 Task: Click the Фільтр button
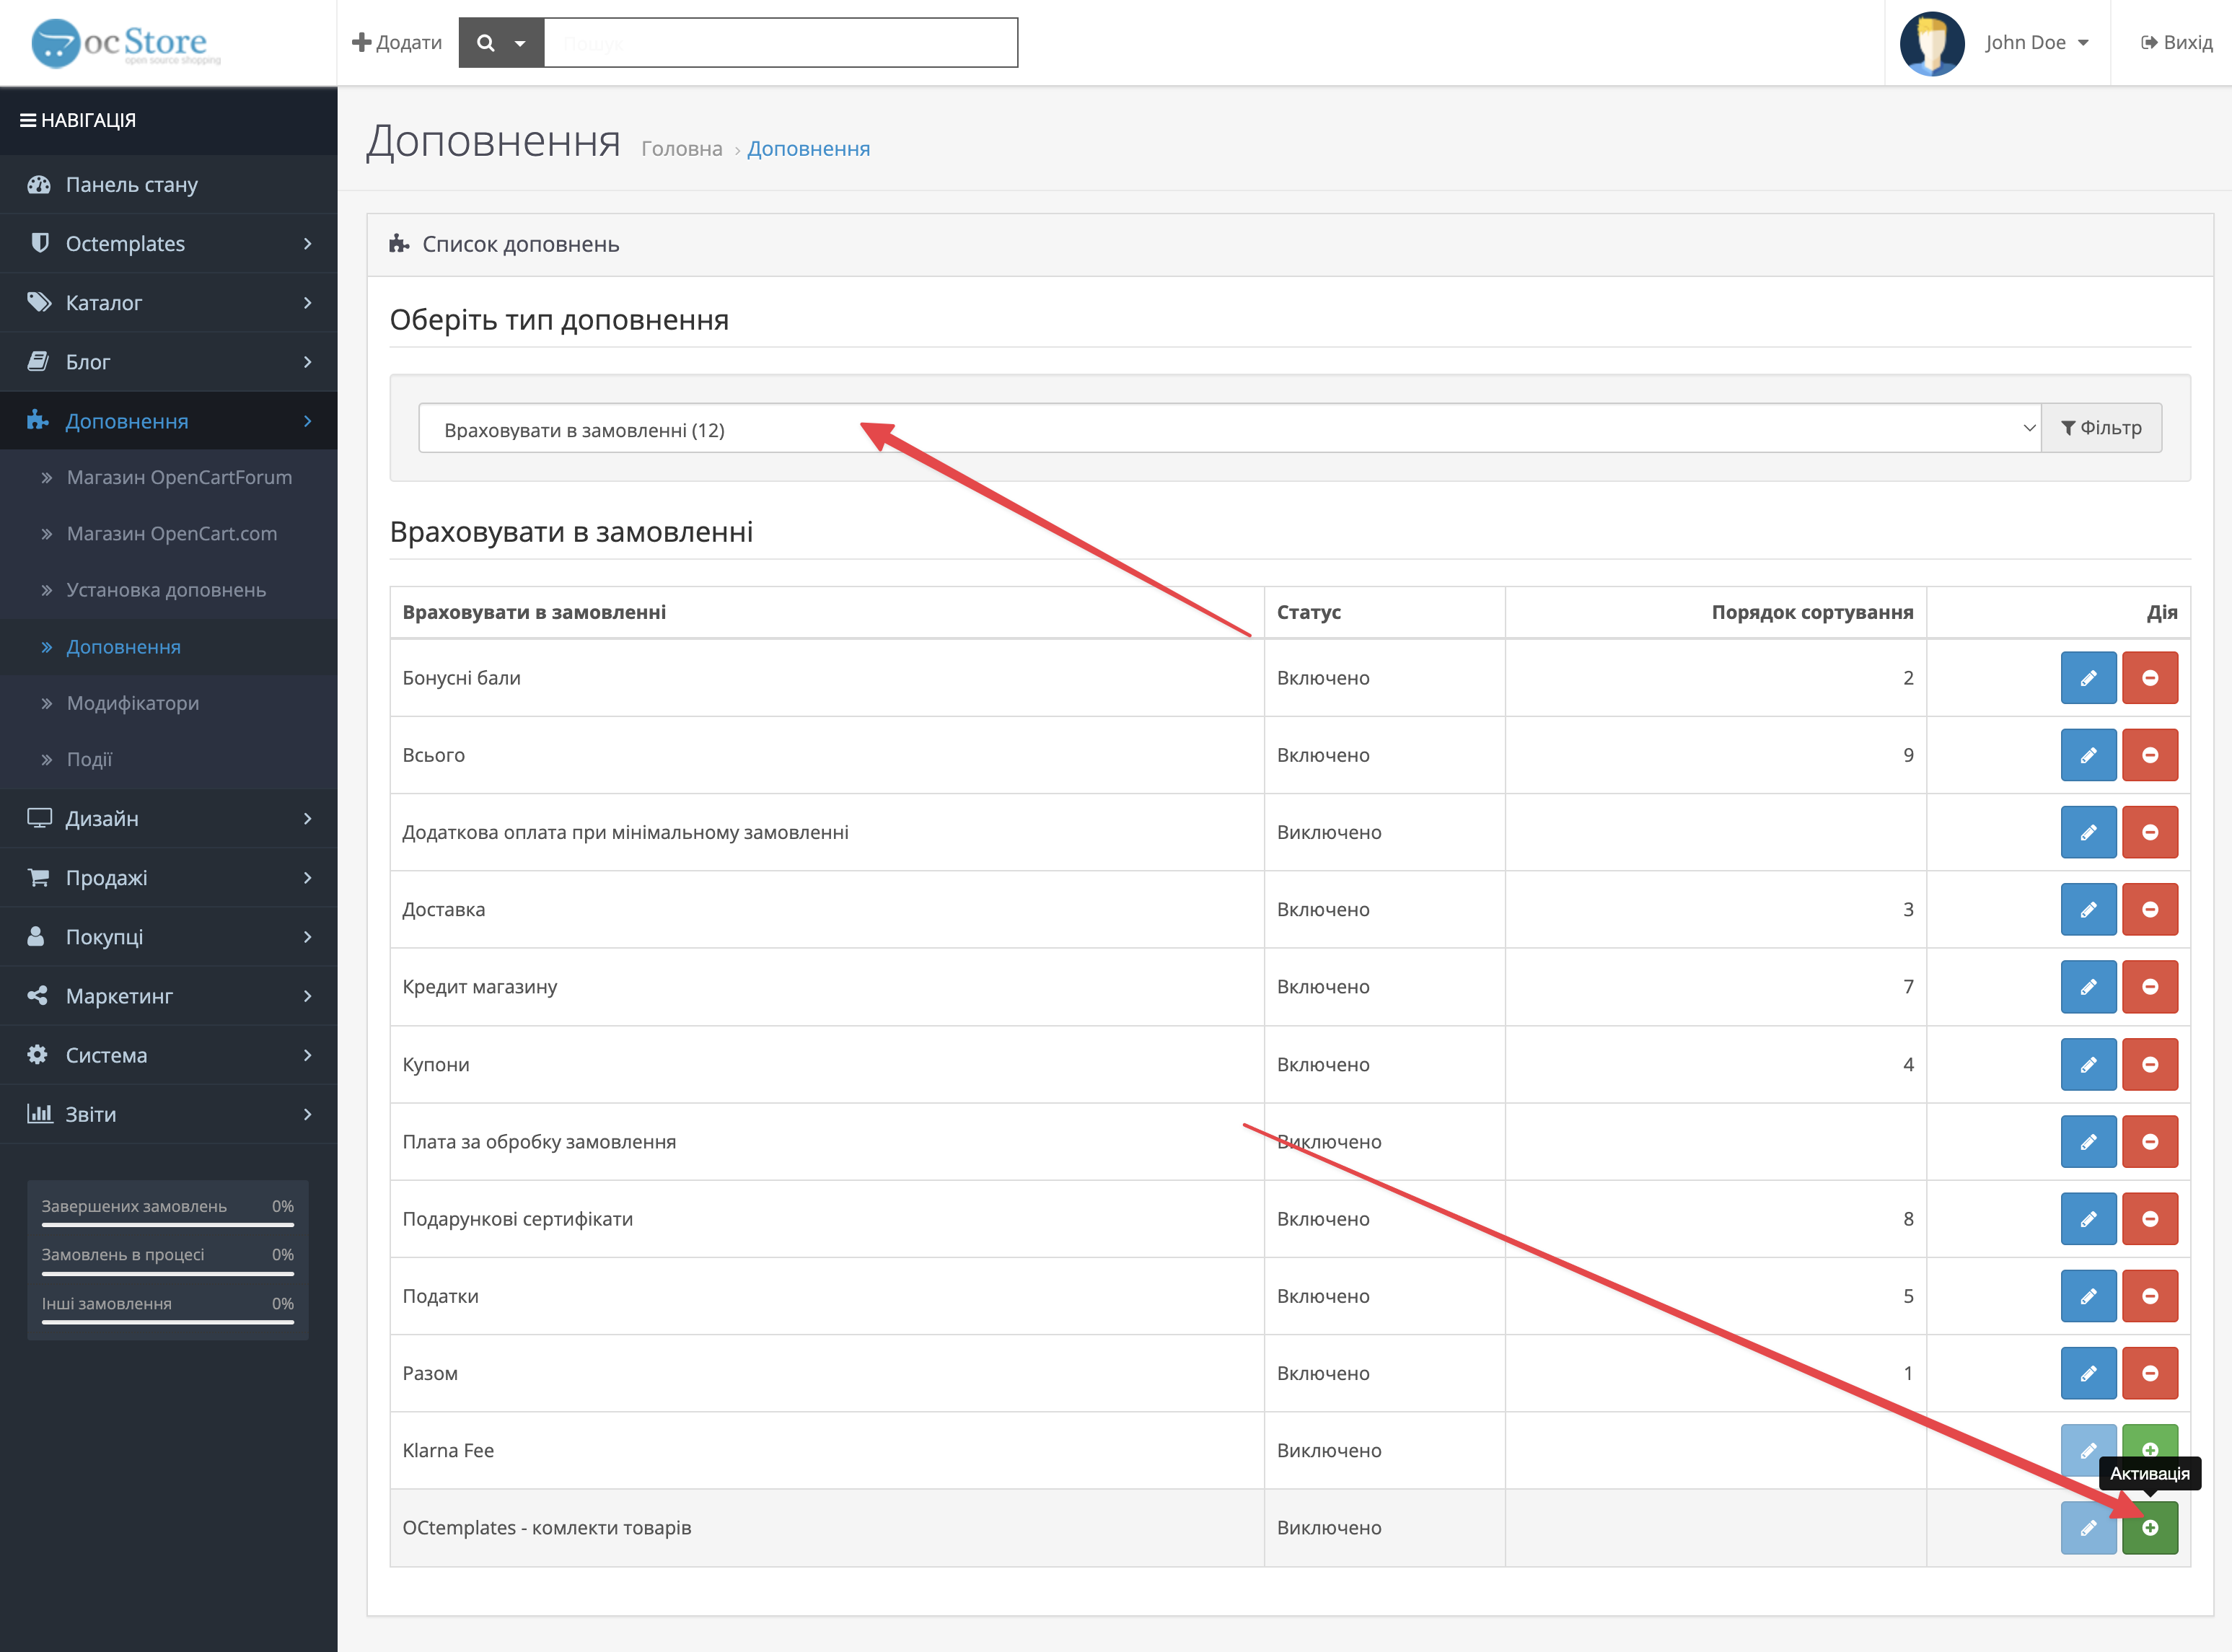tap(2101, 428)
